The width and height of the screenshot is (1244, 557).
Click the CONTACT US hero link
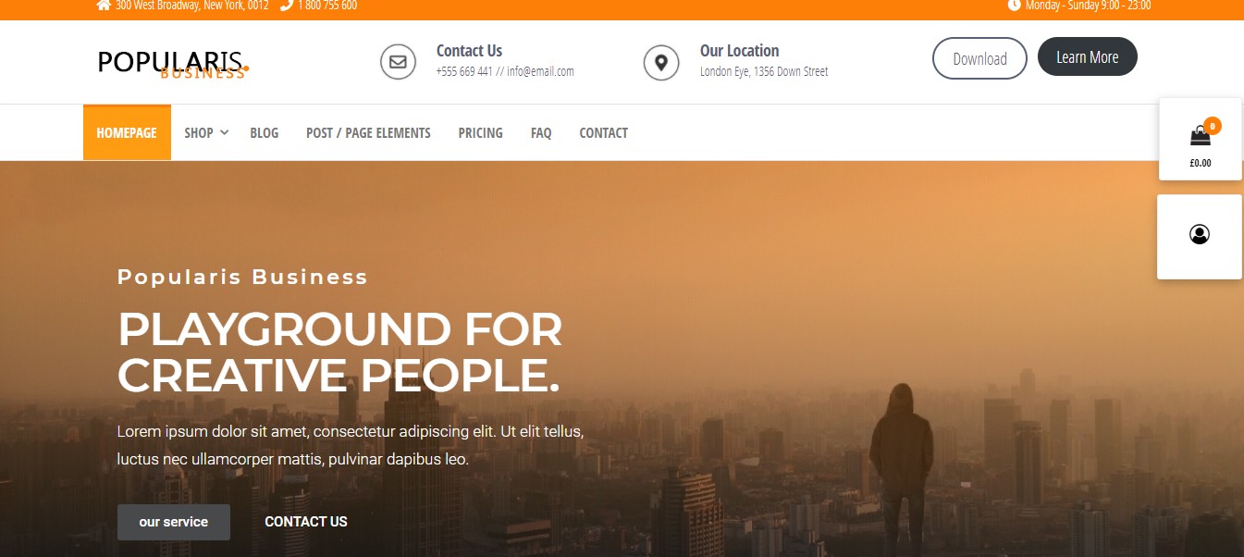[306, 522]
